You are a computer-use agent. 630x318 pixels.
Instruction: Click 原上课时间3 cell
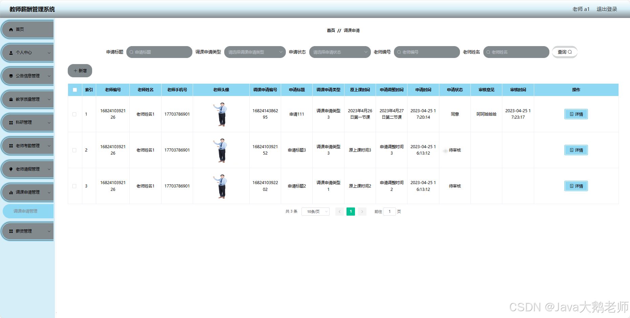click(360, 150)
